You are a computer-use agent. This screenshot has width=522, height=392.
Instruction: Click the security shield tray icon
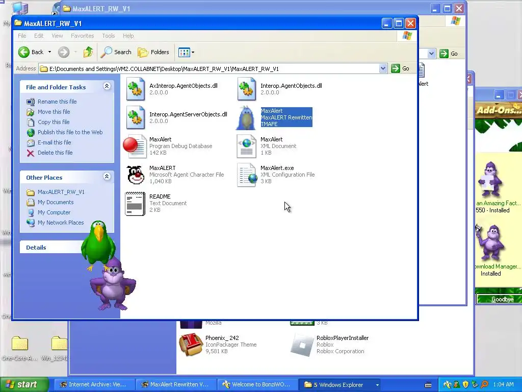465,384
